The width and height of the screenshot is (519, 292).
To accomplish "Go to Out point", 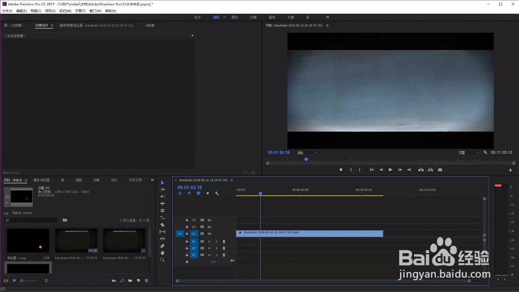I will click(x=409, y=170).
